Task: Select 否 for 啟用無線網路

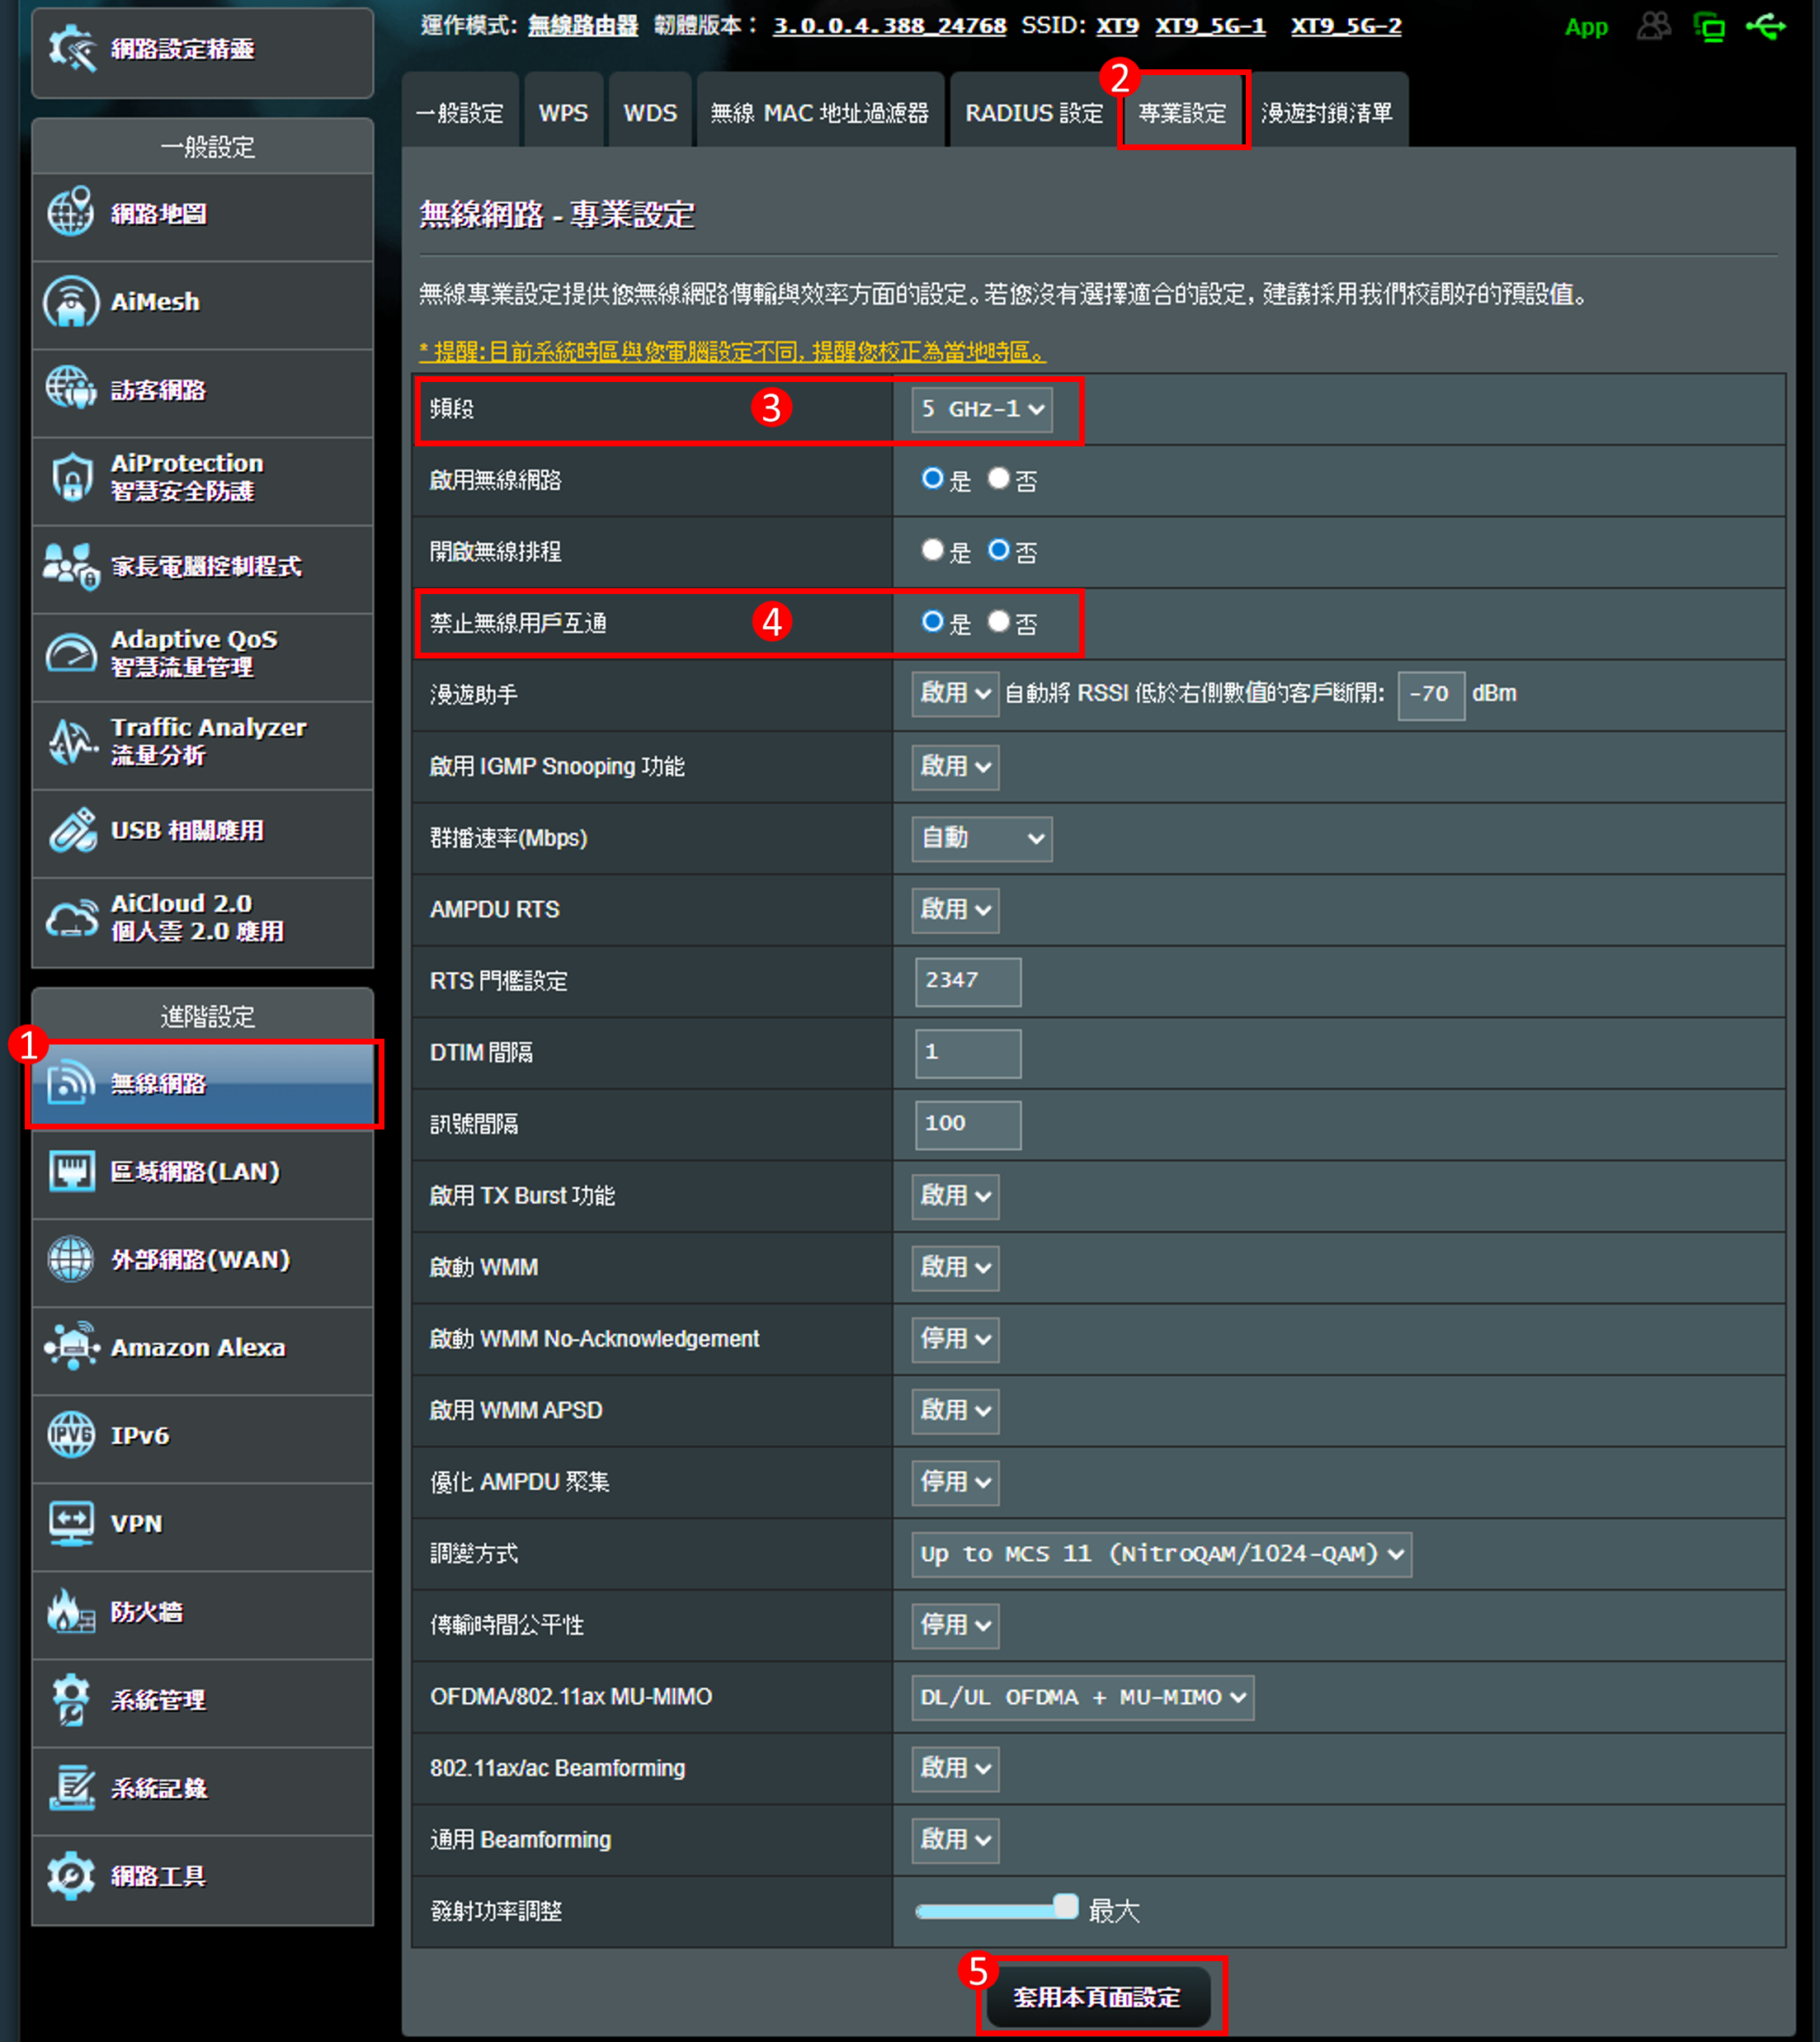Action: 998,479
